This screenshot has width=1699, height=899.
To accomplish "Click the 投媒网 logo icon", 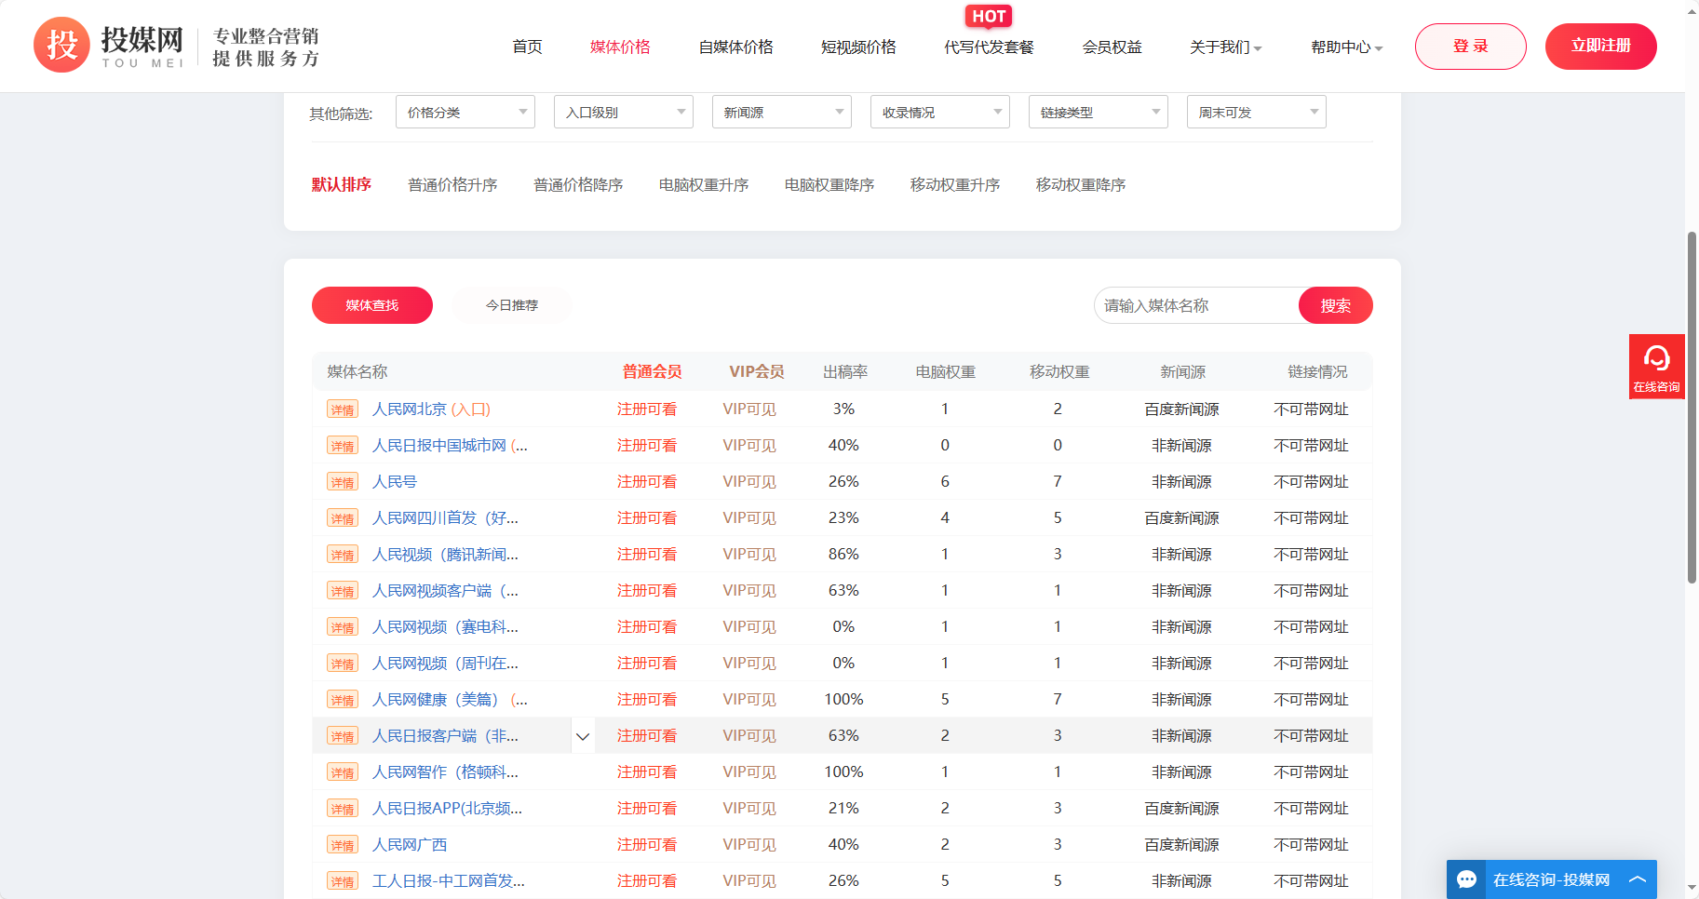I will point(61,45).
